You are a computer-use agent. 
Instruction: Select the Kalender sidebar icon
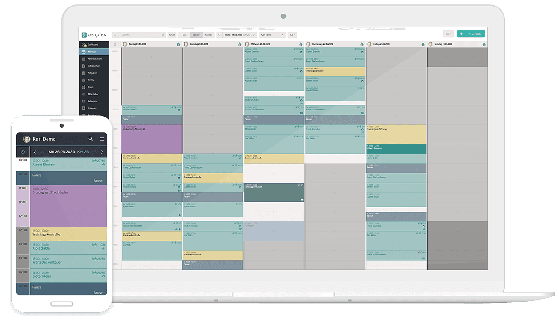[93, 51]
